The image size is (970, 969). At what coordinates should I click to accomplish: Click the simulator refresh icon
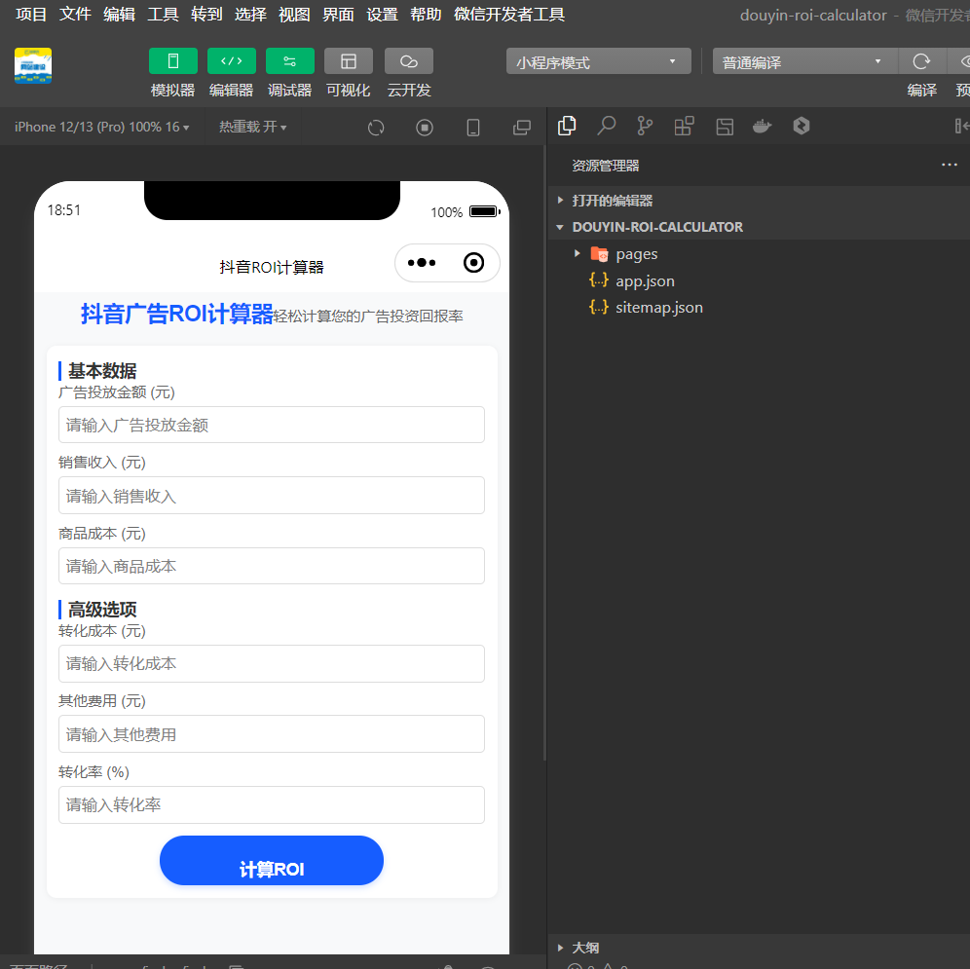376,128
